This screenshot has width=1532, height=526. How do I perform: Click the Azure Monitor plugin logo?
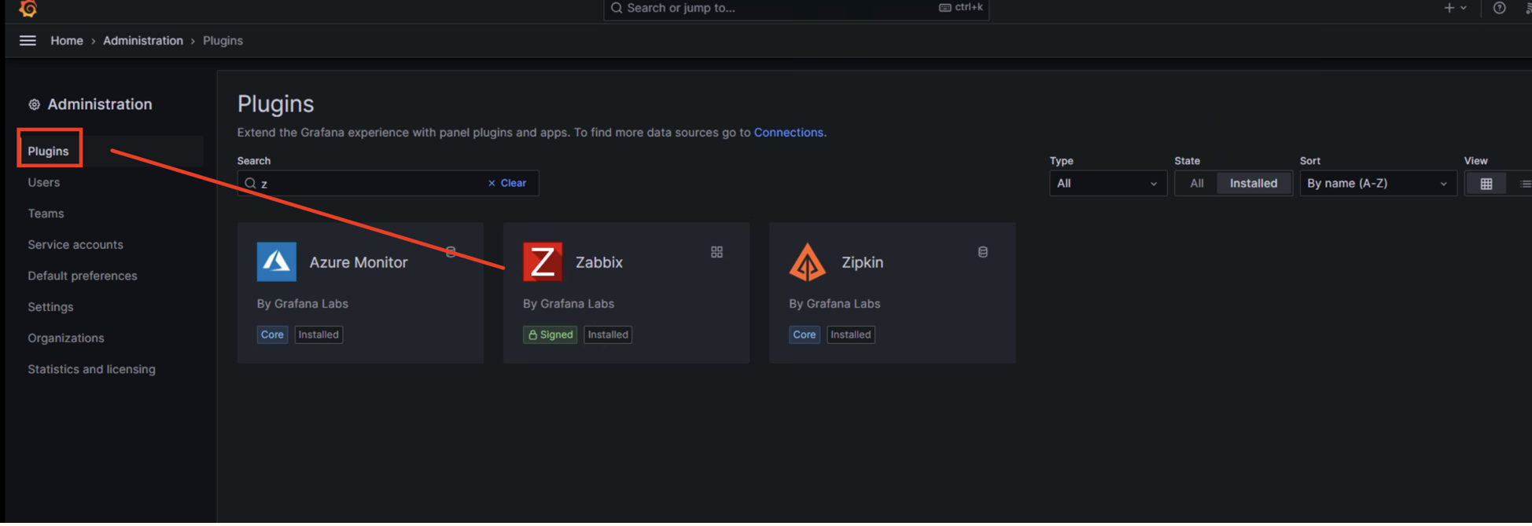tap(276, 262)
